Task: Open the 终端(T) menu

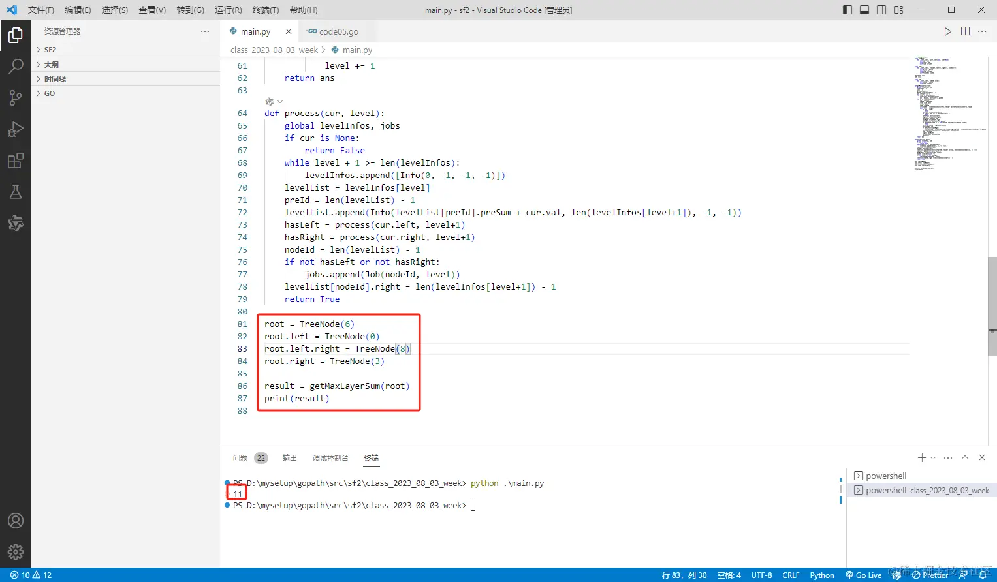Action: pos(265,10)
